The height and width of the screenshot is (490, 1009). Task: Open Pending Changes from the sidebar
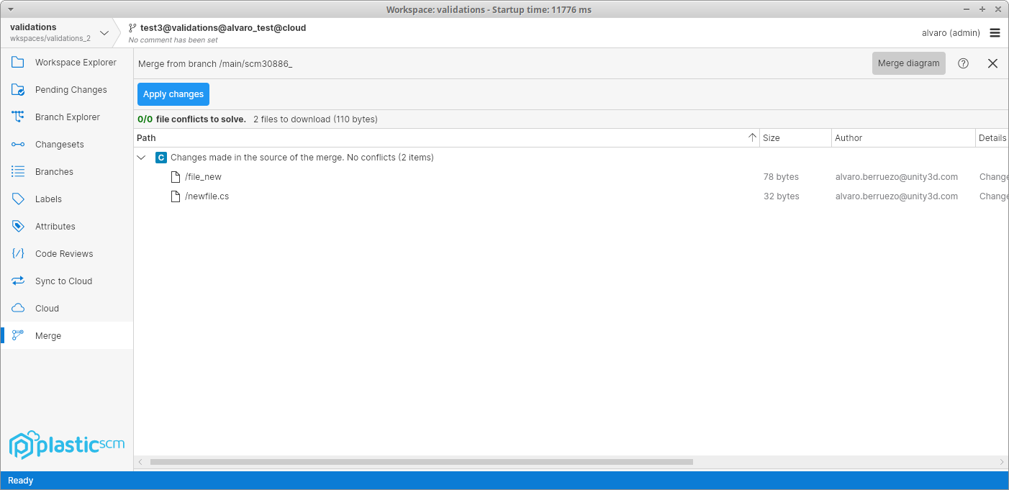(x=17, y=89)
